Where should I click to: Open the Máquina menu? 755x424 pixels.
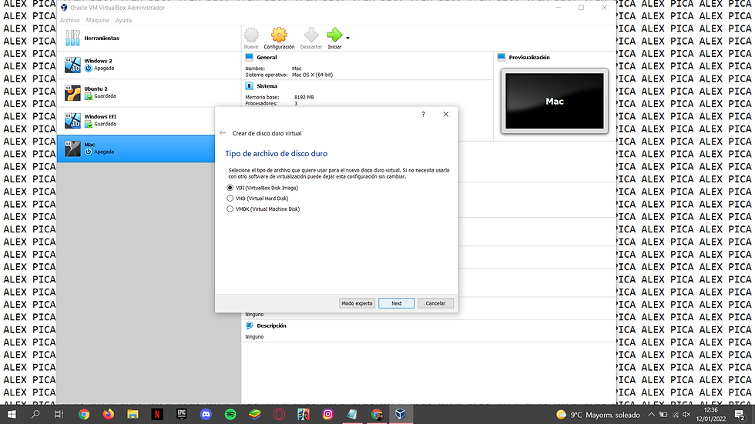coord(97,20)
